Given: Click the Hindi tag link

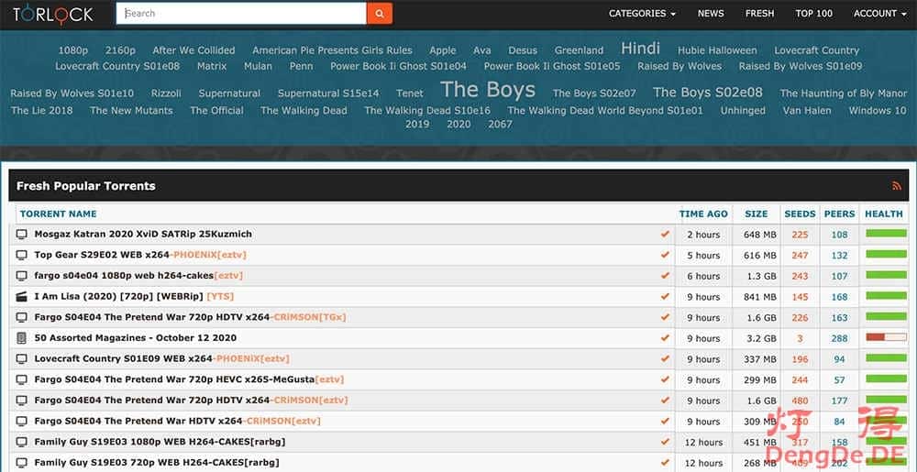Looking at the screenshot, I should [640, 49].
